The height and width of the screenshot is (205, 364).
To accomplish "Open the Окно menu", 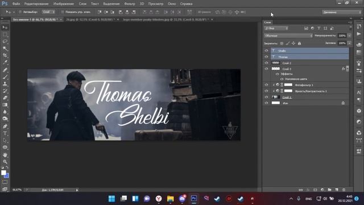I will [x=172, y=4].
